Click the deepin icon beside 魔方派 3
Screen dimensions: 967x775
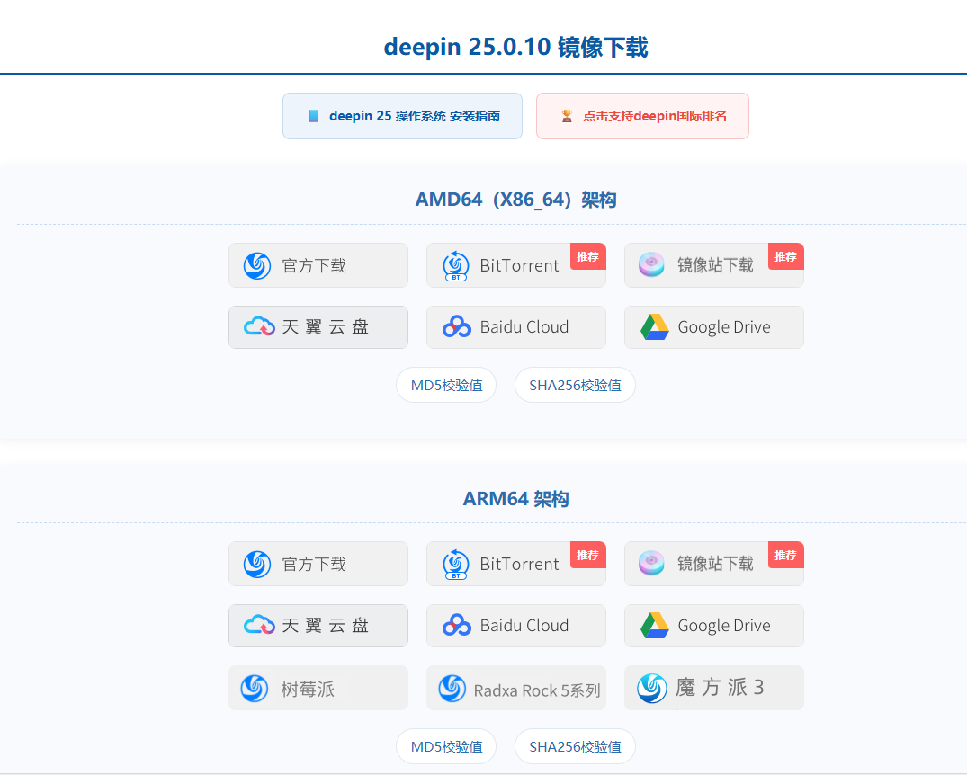[652, 688]
